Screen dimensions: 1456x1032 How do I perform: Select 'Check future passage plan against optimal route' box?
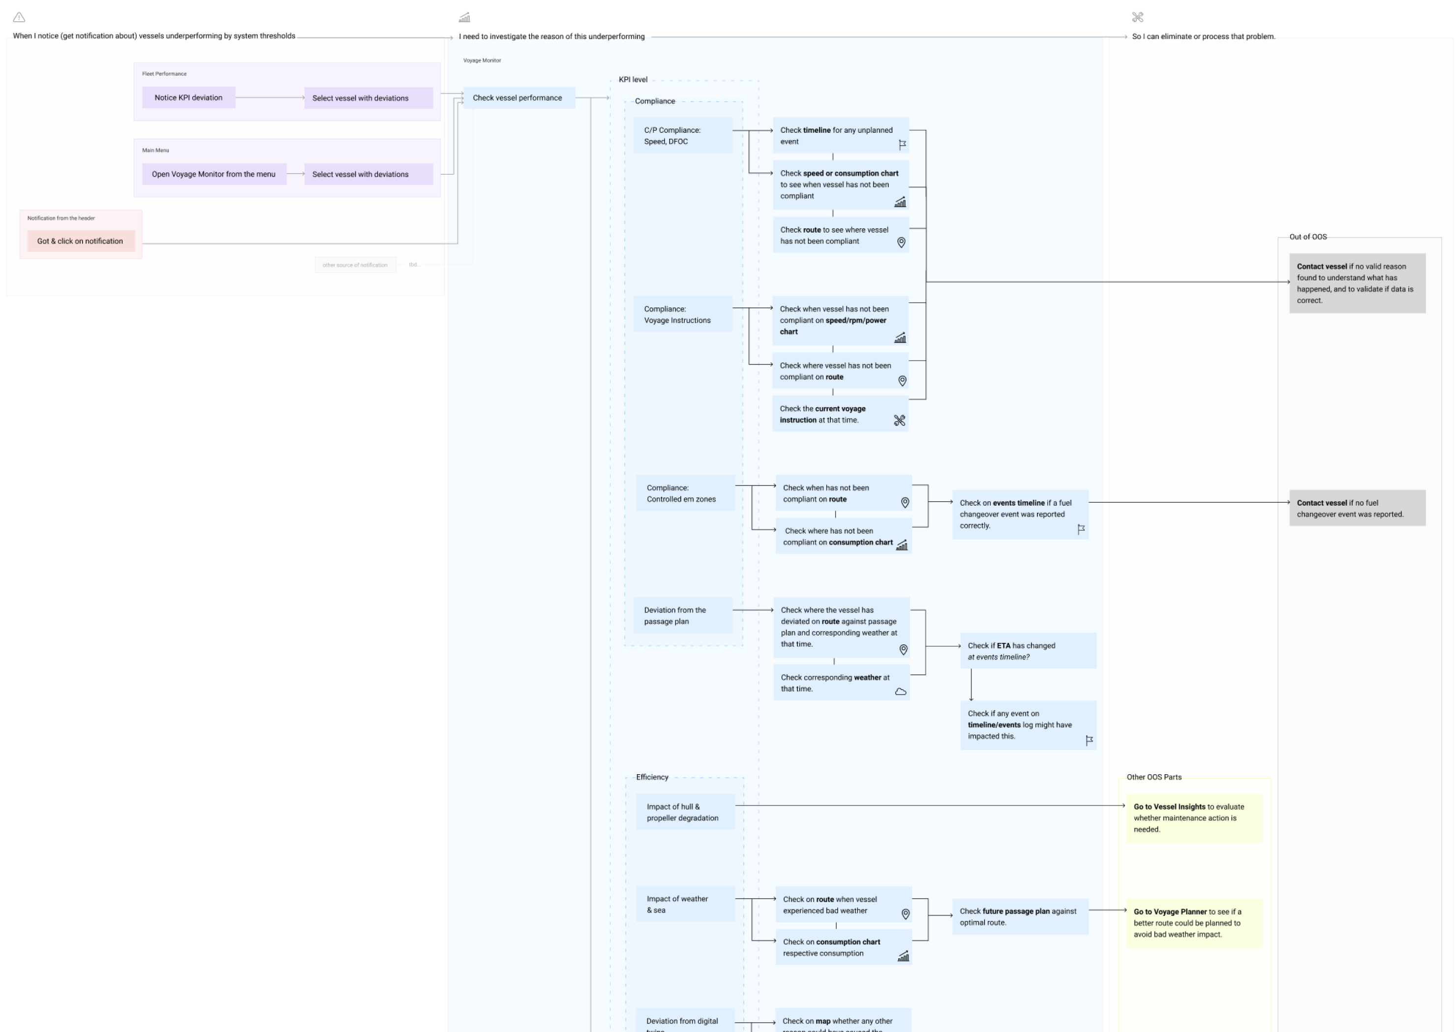click(1020, 916)
